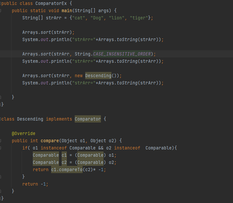This screenshot has width=233, height=203.
Task: Click the final standalone return -1 statement
Action: point(35,184)
